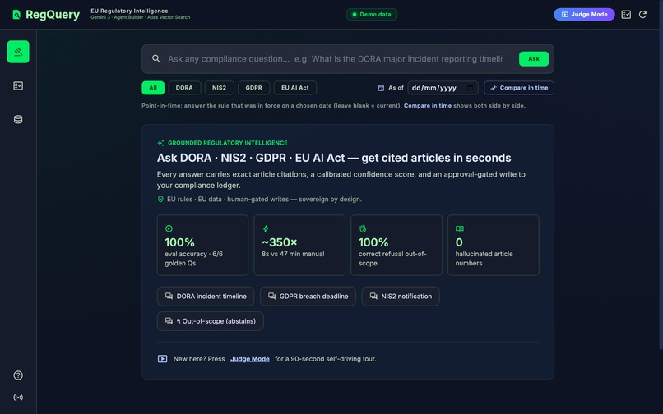Click the Judge Mode button

[x=584, y=14]
